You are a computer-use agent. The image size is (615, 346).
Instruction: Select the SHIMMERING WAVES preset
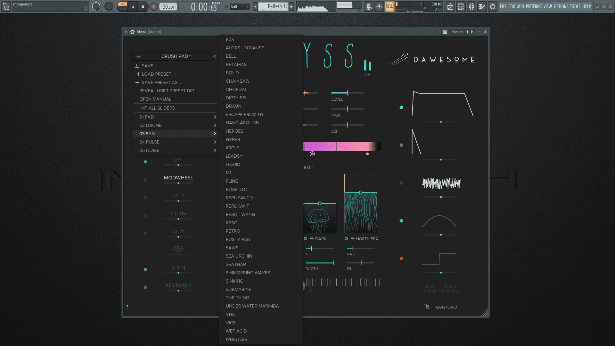coord(248,273)
